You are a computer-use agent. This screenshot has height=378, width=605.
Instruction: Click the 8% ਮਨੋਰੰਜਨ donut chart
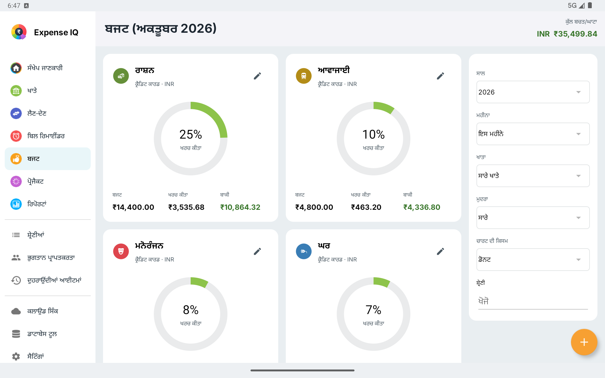click(191, 314)
